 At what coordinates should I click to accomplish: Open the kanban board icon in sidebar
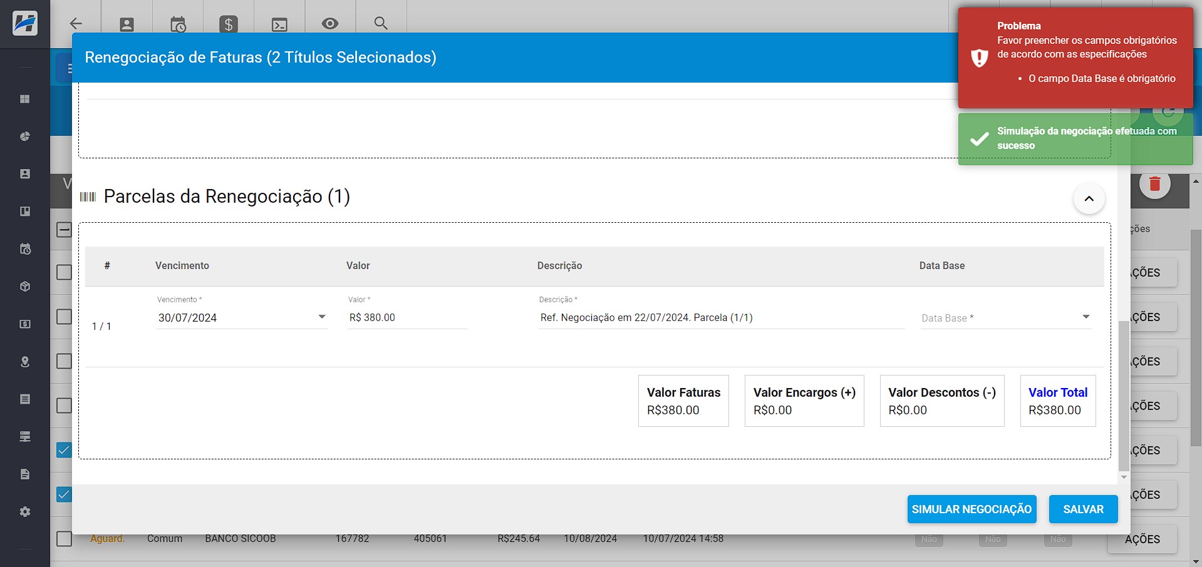(x=25, y=212)
